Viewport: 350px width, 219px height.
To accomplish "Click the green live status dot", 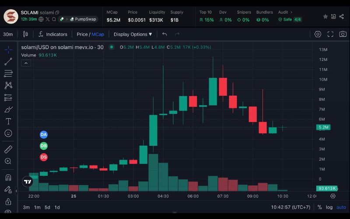I will coord(112,47).
